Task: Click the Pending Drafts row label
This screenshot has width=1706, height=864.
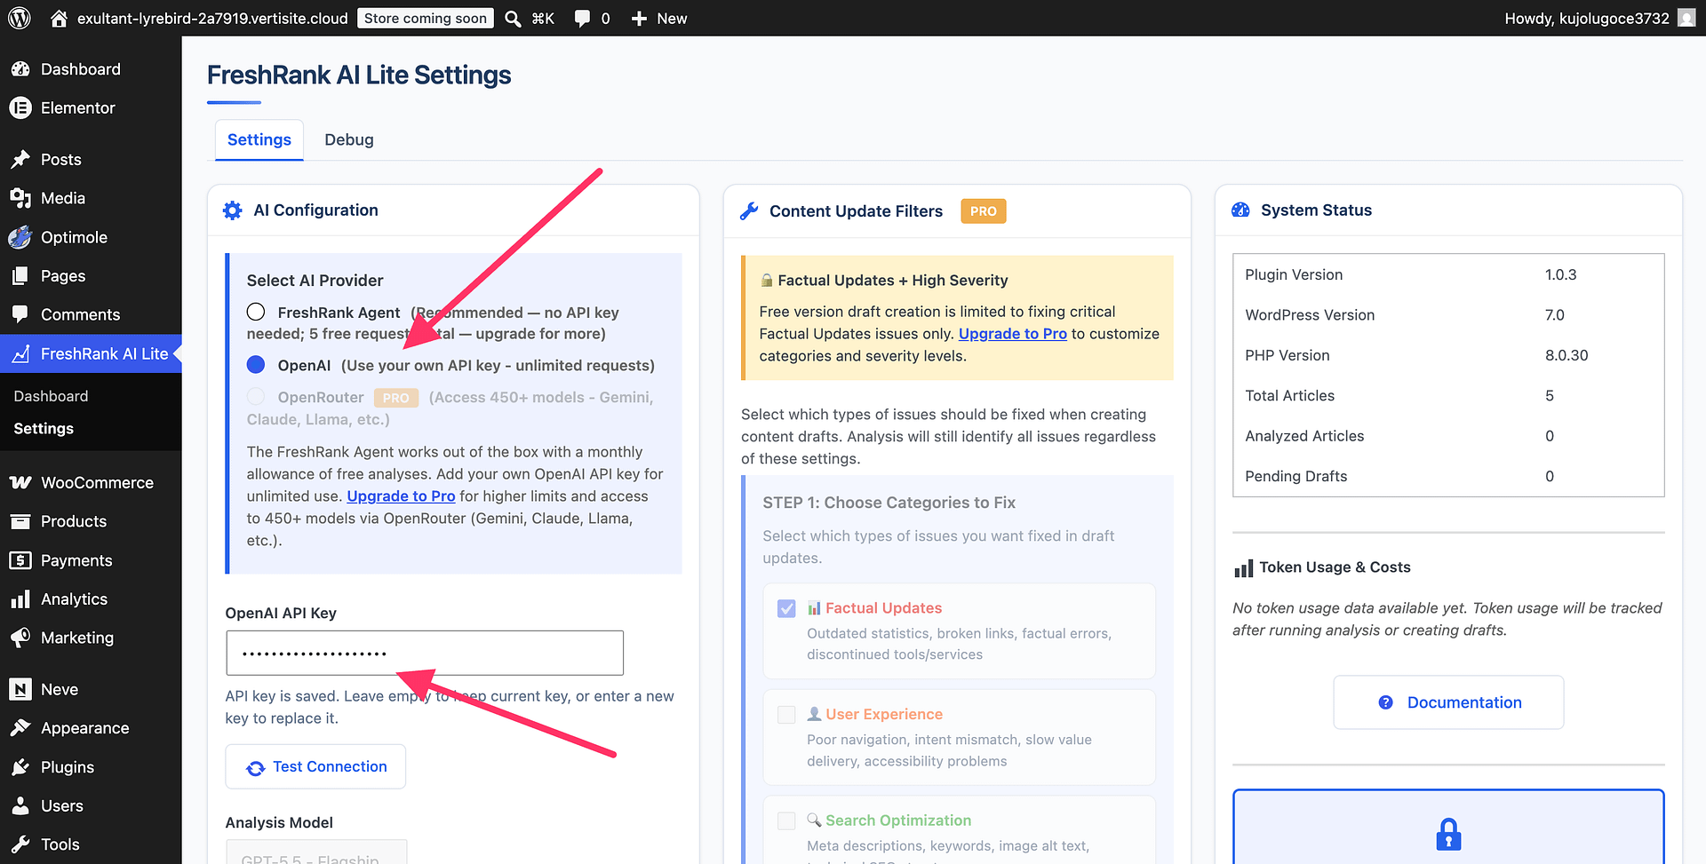Action: [1295, 476]
